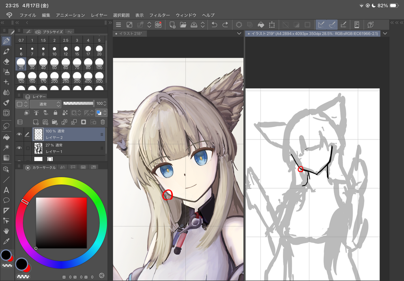Toggle visibility of レイヤー 1
This screenshot has height=281, width=404.
tap(19, 148)
